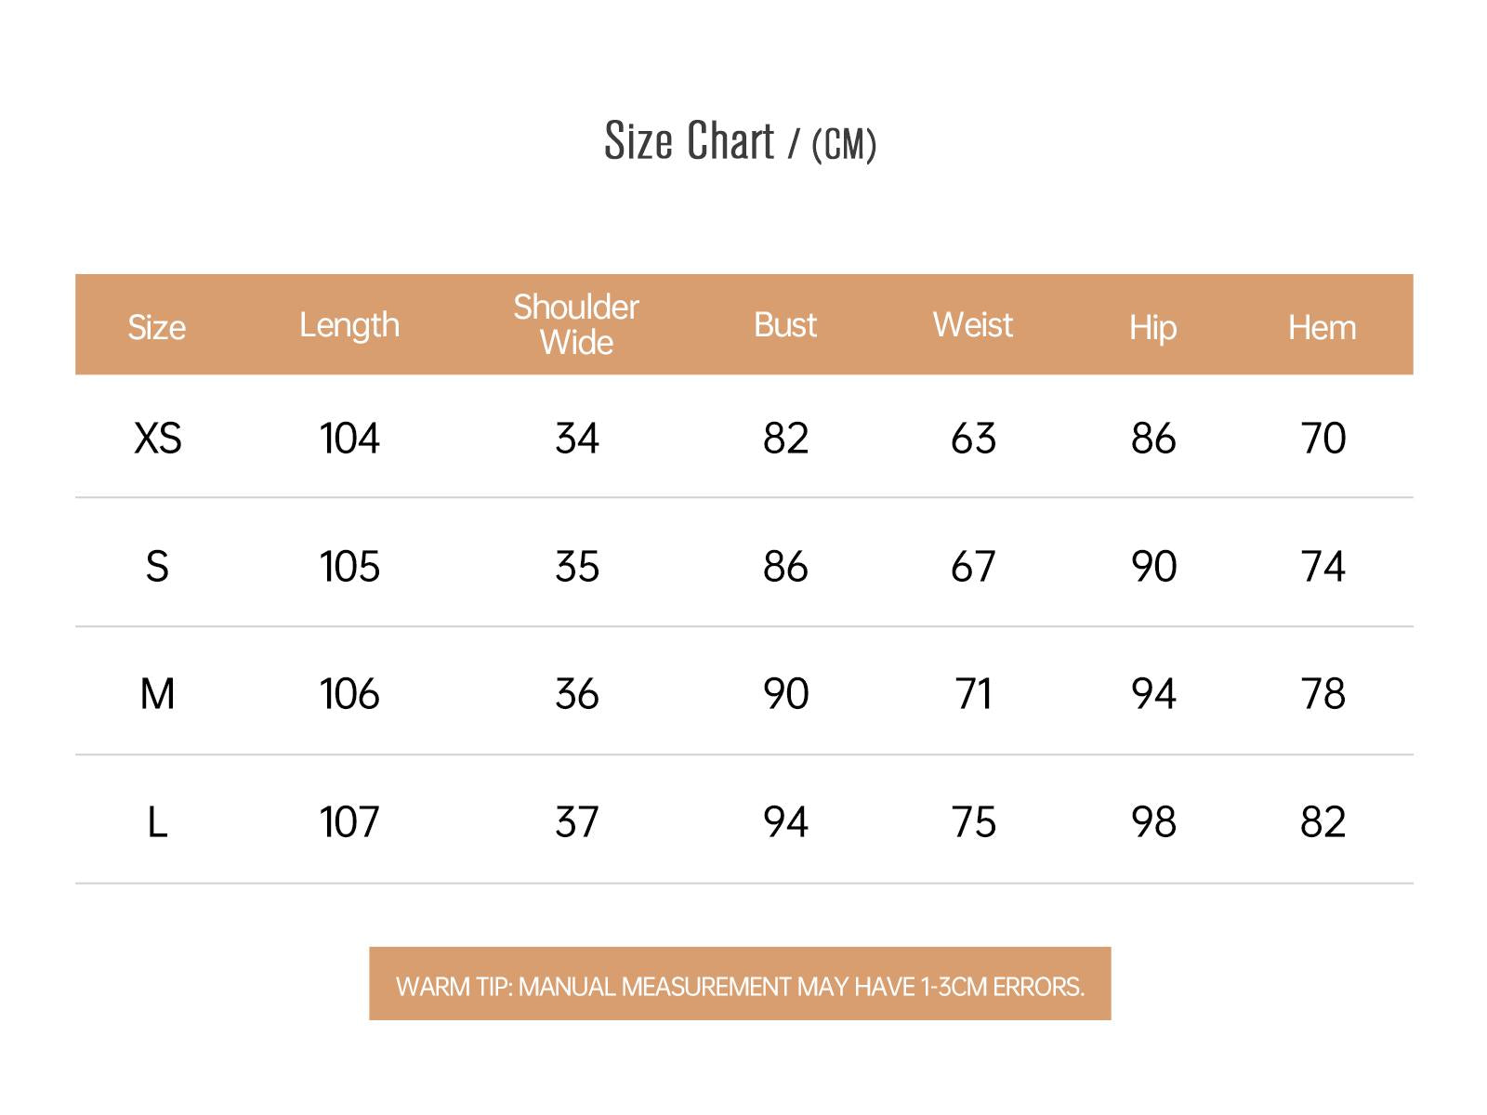Select the L hip value 98

[1153, 822]
